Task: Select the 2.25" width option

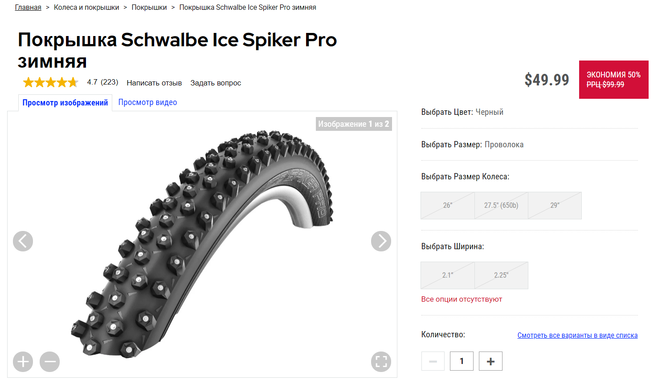Action: click(501, 275)
